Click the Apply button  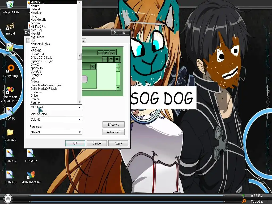point(118,143)
